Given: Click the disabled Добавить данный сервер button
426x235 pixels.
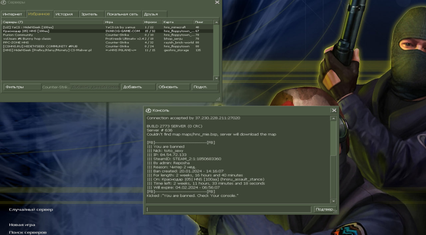Looking at the screenshot, I should [x=95, y=87].
